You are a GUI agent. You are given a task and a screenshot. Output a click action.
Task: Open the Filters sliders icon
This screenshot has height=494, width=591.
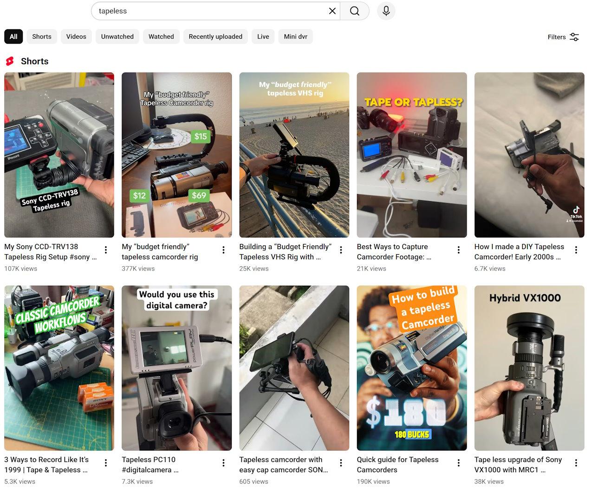pos(574,37)
